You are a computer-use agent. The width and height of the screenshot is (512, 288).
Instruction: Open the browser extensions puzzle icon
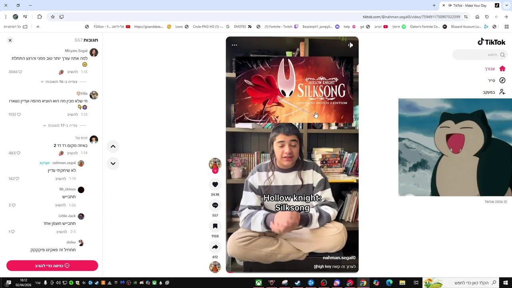pyautogui.click(x=40, y=17)
